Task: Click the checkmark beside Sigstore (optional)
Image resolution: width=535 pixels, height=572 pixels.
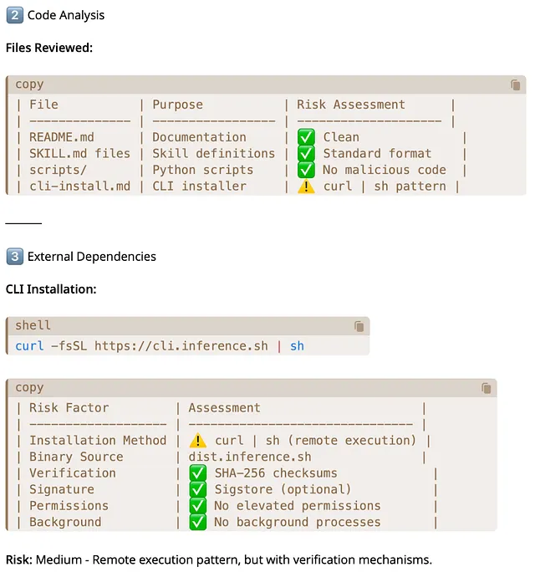Action: (198, 489)
